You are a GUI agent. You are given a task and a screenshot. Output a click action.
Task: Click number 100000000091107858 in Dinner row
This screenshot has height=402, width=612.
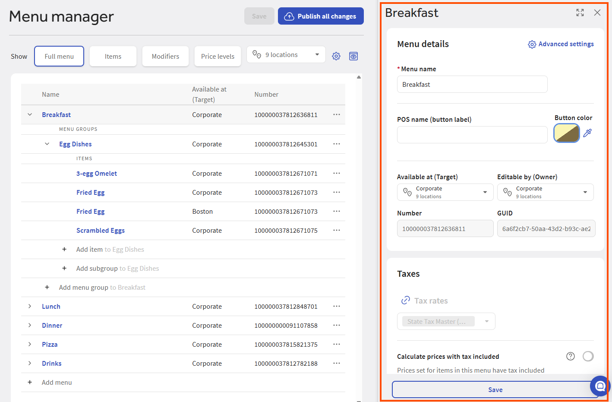coord(286,325)
